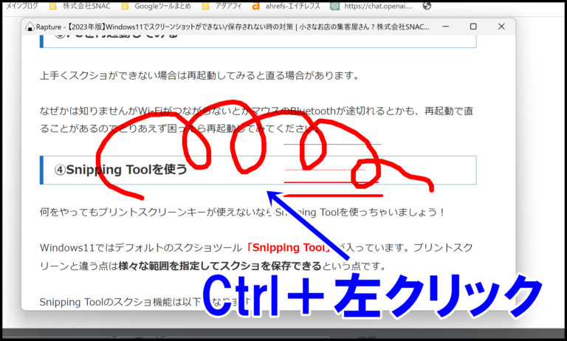Expand the Googleツールまとめ bookmark folder
Viewport: 567px width, 341px height.
pos(154,5)
